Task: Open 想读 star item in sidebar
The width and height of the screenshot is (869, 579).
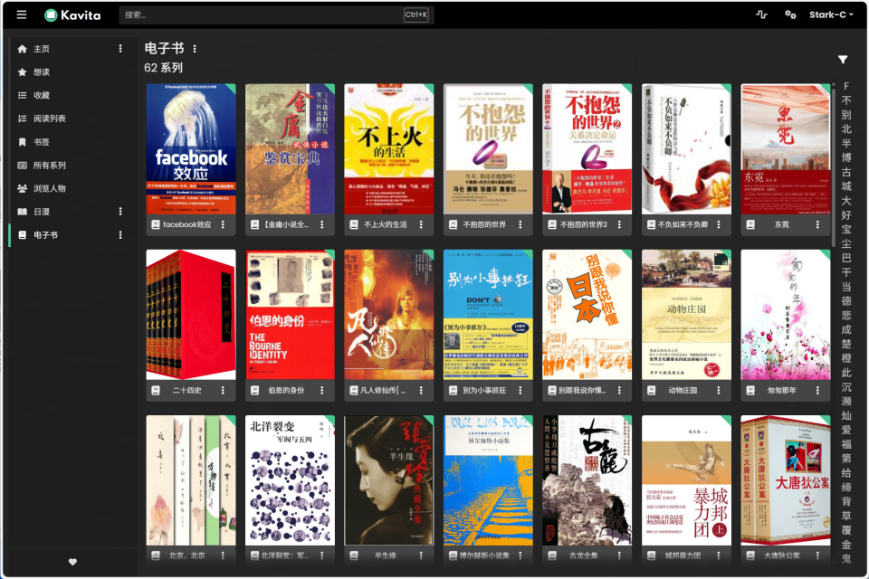Action: [x=42, y=72]
